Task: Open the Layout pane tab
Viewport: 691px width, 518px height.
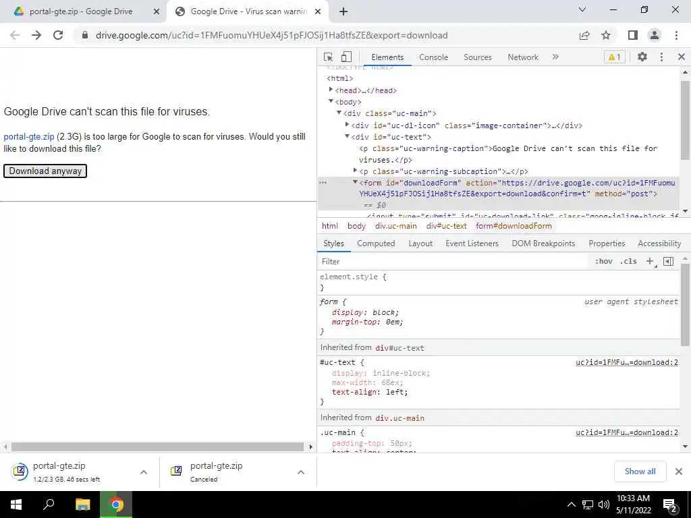Action: click(420, 243)
